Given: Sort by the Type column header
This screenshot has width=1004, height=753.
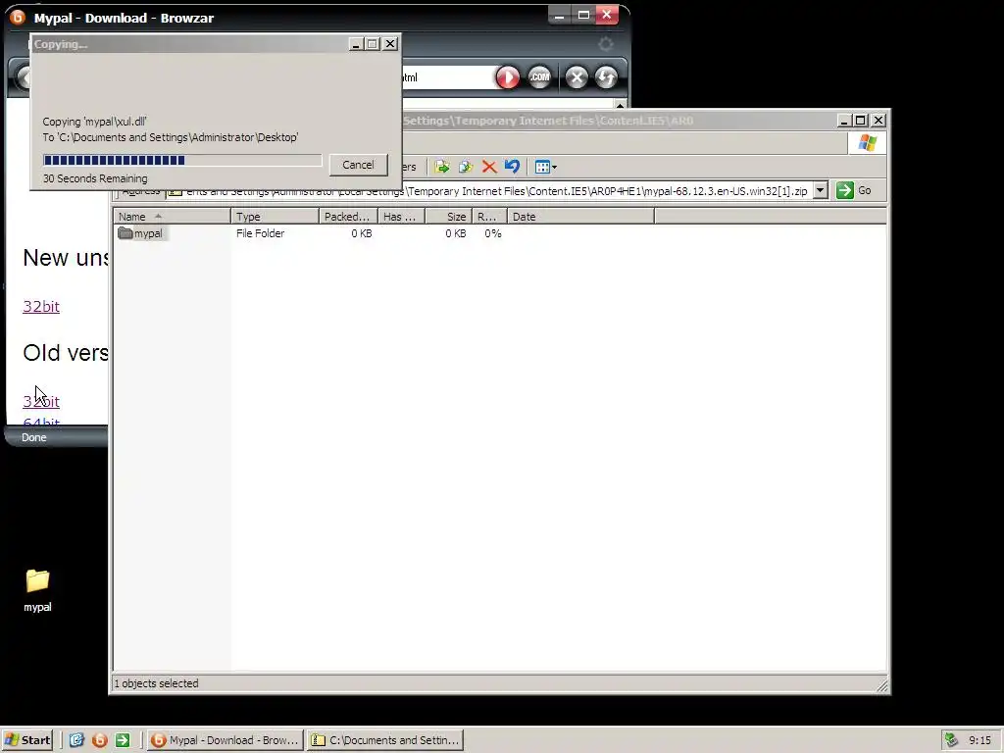Looking at the screenshot, I should [x=275, y=217].
